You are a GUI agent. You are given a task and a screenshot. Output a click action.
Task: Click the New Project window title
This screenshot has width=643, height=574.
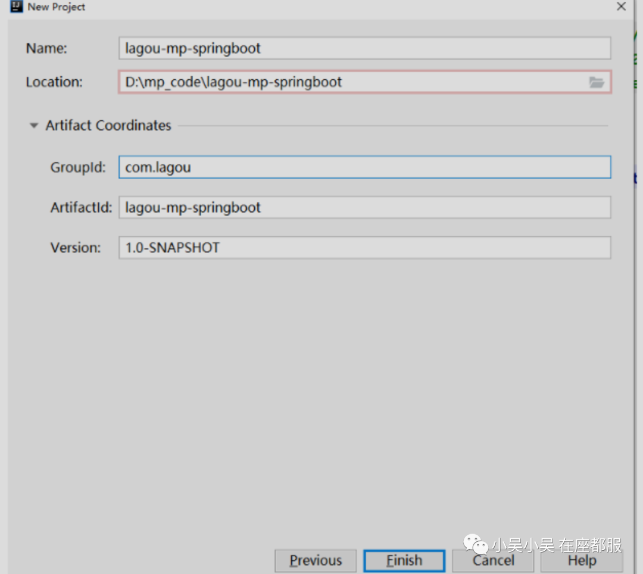tap(56, 7)
